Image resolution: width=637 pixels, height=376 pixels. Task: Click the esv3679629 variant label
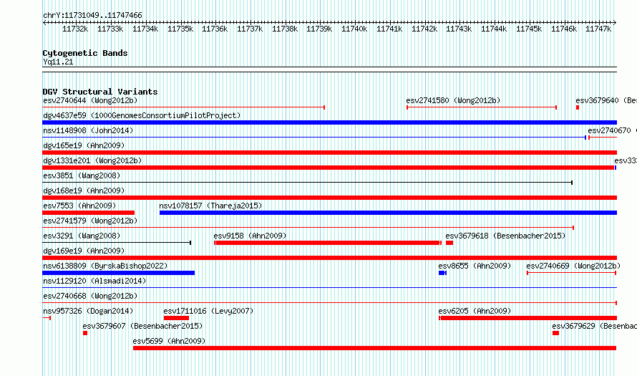pos(594,326)
